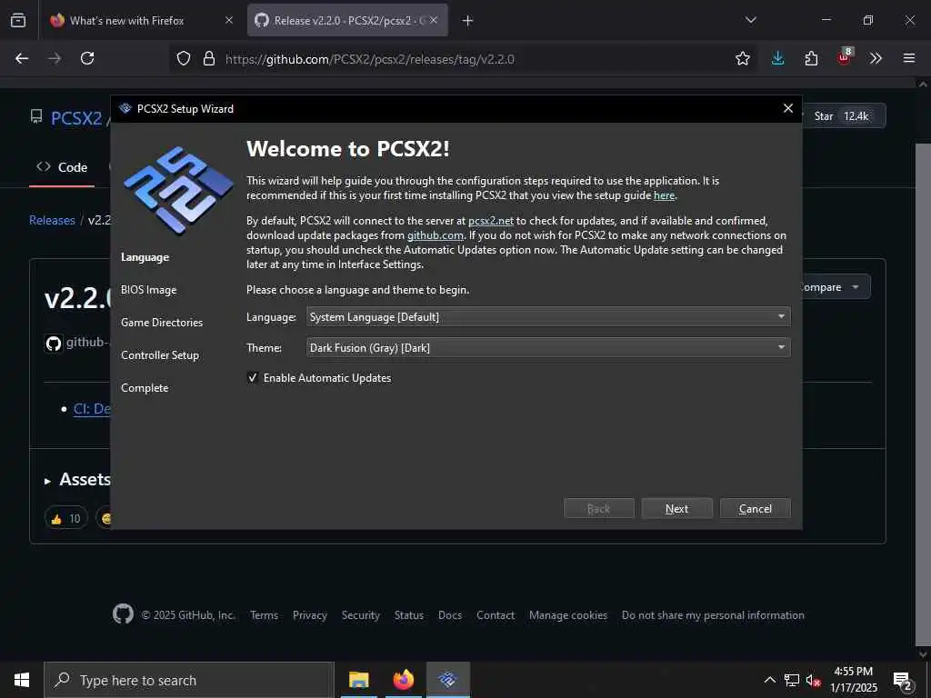
Task: Select the Complete wizard step
Action: click(x=145, y=387)
